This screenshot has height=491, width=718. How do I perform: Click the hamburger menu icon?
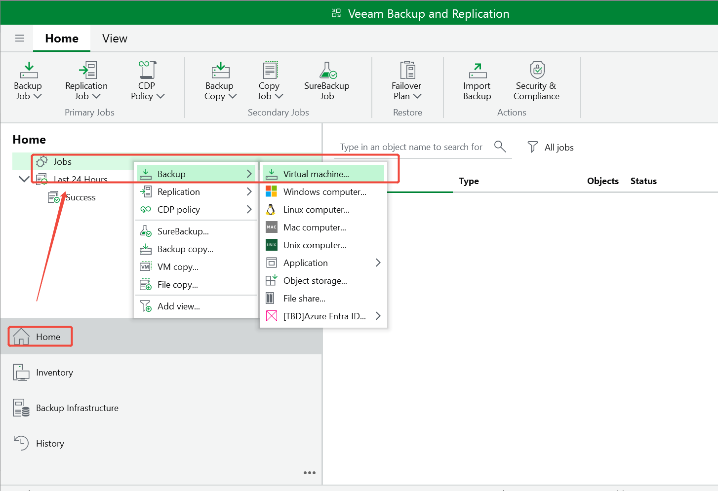pyautogui.click(x=19, y=38)
